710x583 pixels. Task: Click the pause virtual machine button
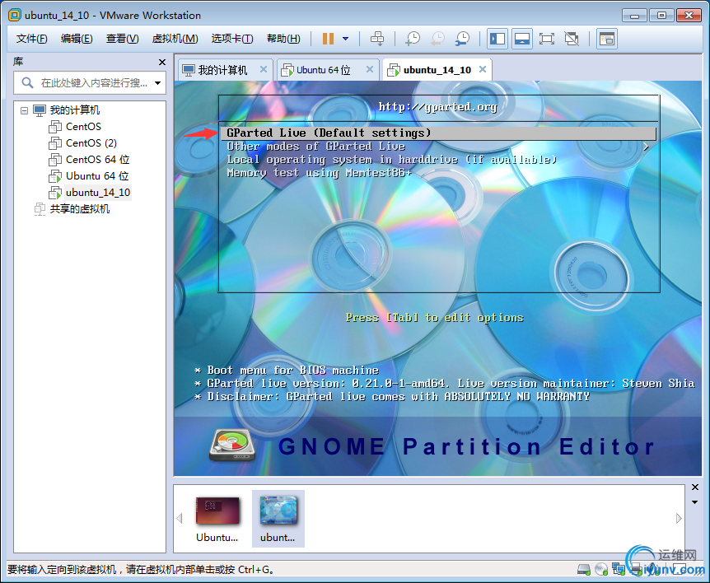328,39
